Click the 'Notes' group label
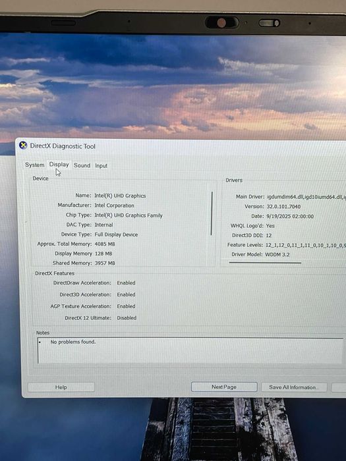Image resolution: width=346 pixels, height=461 pixels. point(43,333)
